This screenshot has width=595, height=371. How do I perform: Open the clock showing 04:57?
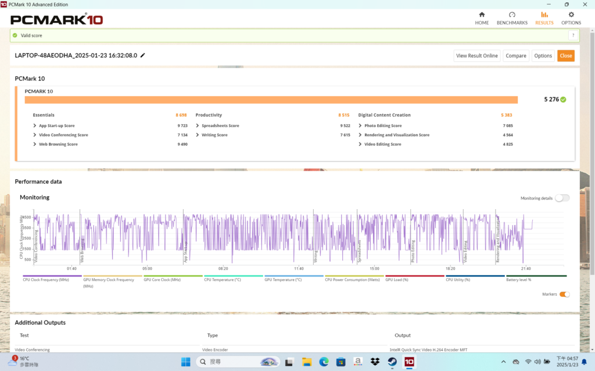click(567, 362)
